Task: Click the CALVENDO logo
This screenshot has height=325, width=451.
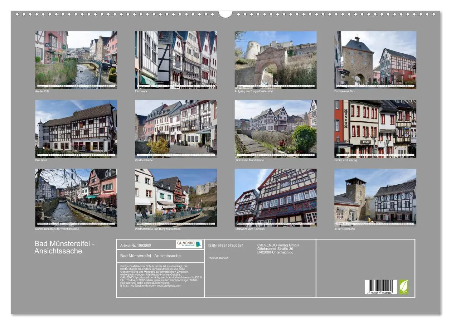Action: 189,244
